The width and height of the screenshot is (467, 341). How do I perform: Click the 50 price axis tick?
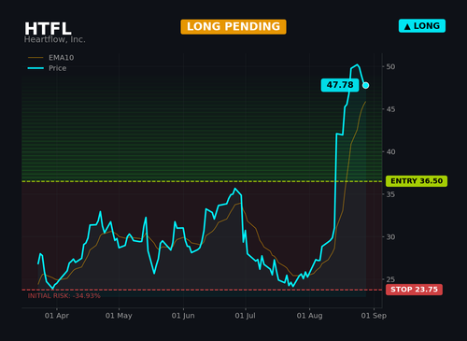(390, 66)
